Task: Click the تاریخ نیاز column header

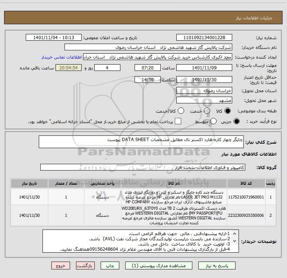Action: click(29, 183)
